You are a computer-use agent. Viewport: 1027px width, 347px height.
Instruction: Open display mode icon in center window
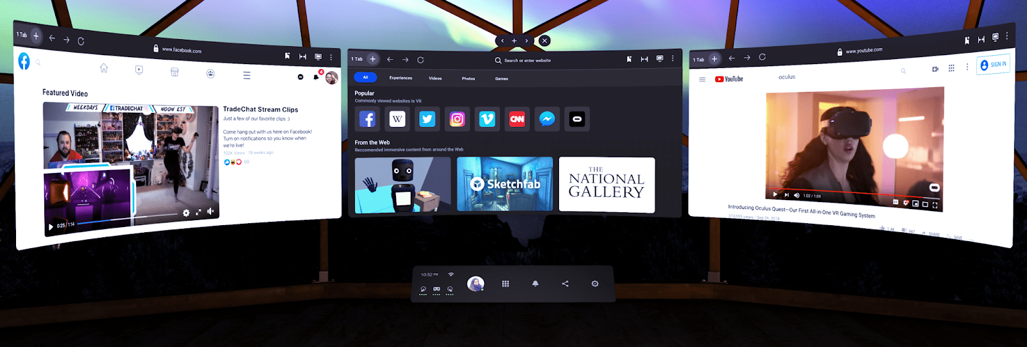pyautogui.click(x=659, y=58)
